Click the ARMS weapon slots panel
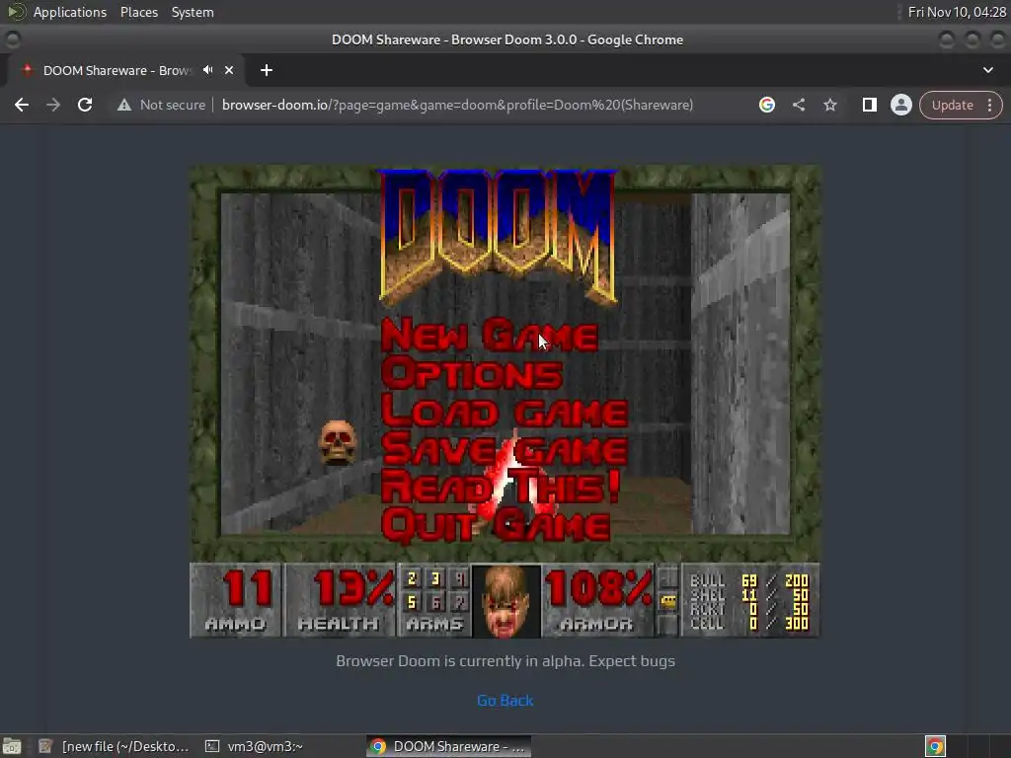 click(435, 600)
